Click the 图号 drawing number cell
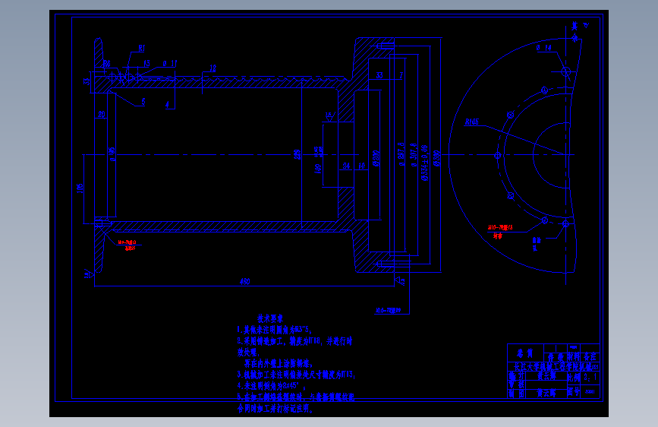The height and width of the screenshot is (427, 658). (x=573, y=392)
